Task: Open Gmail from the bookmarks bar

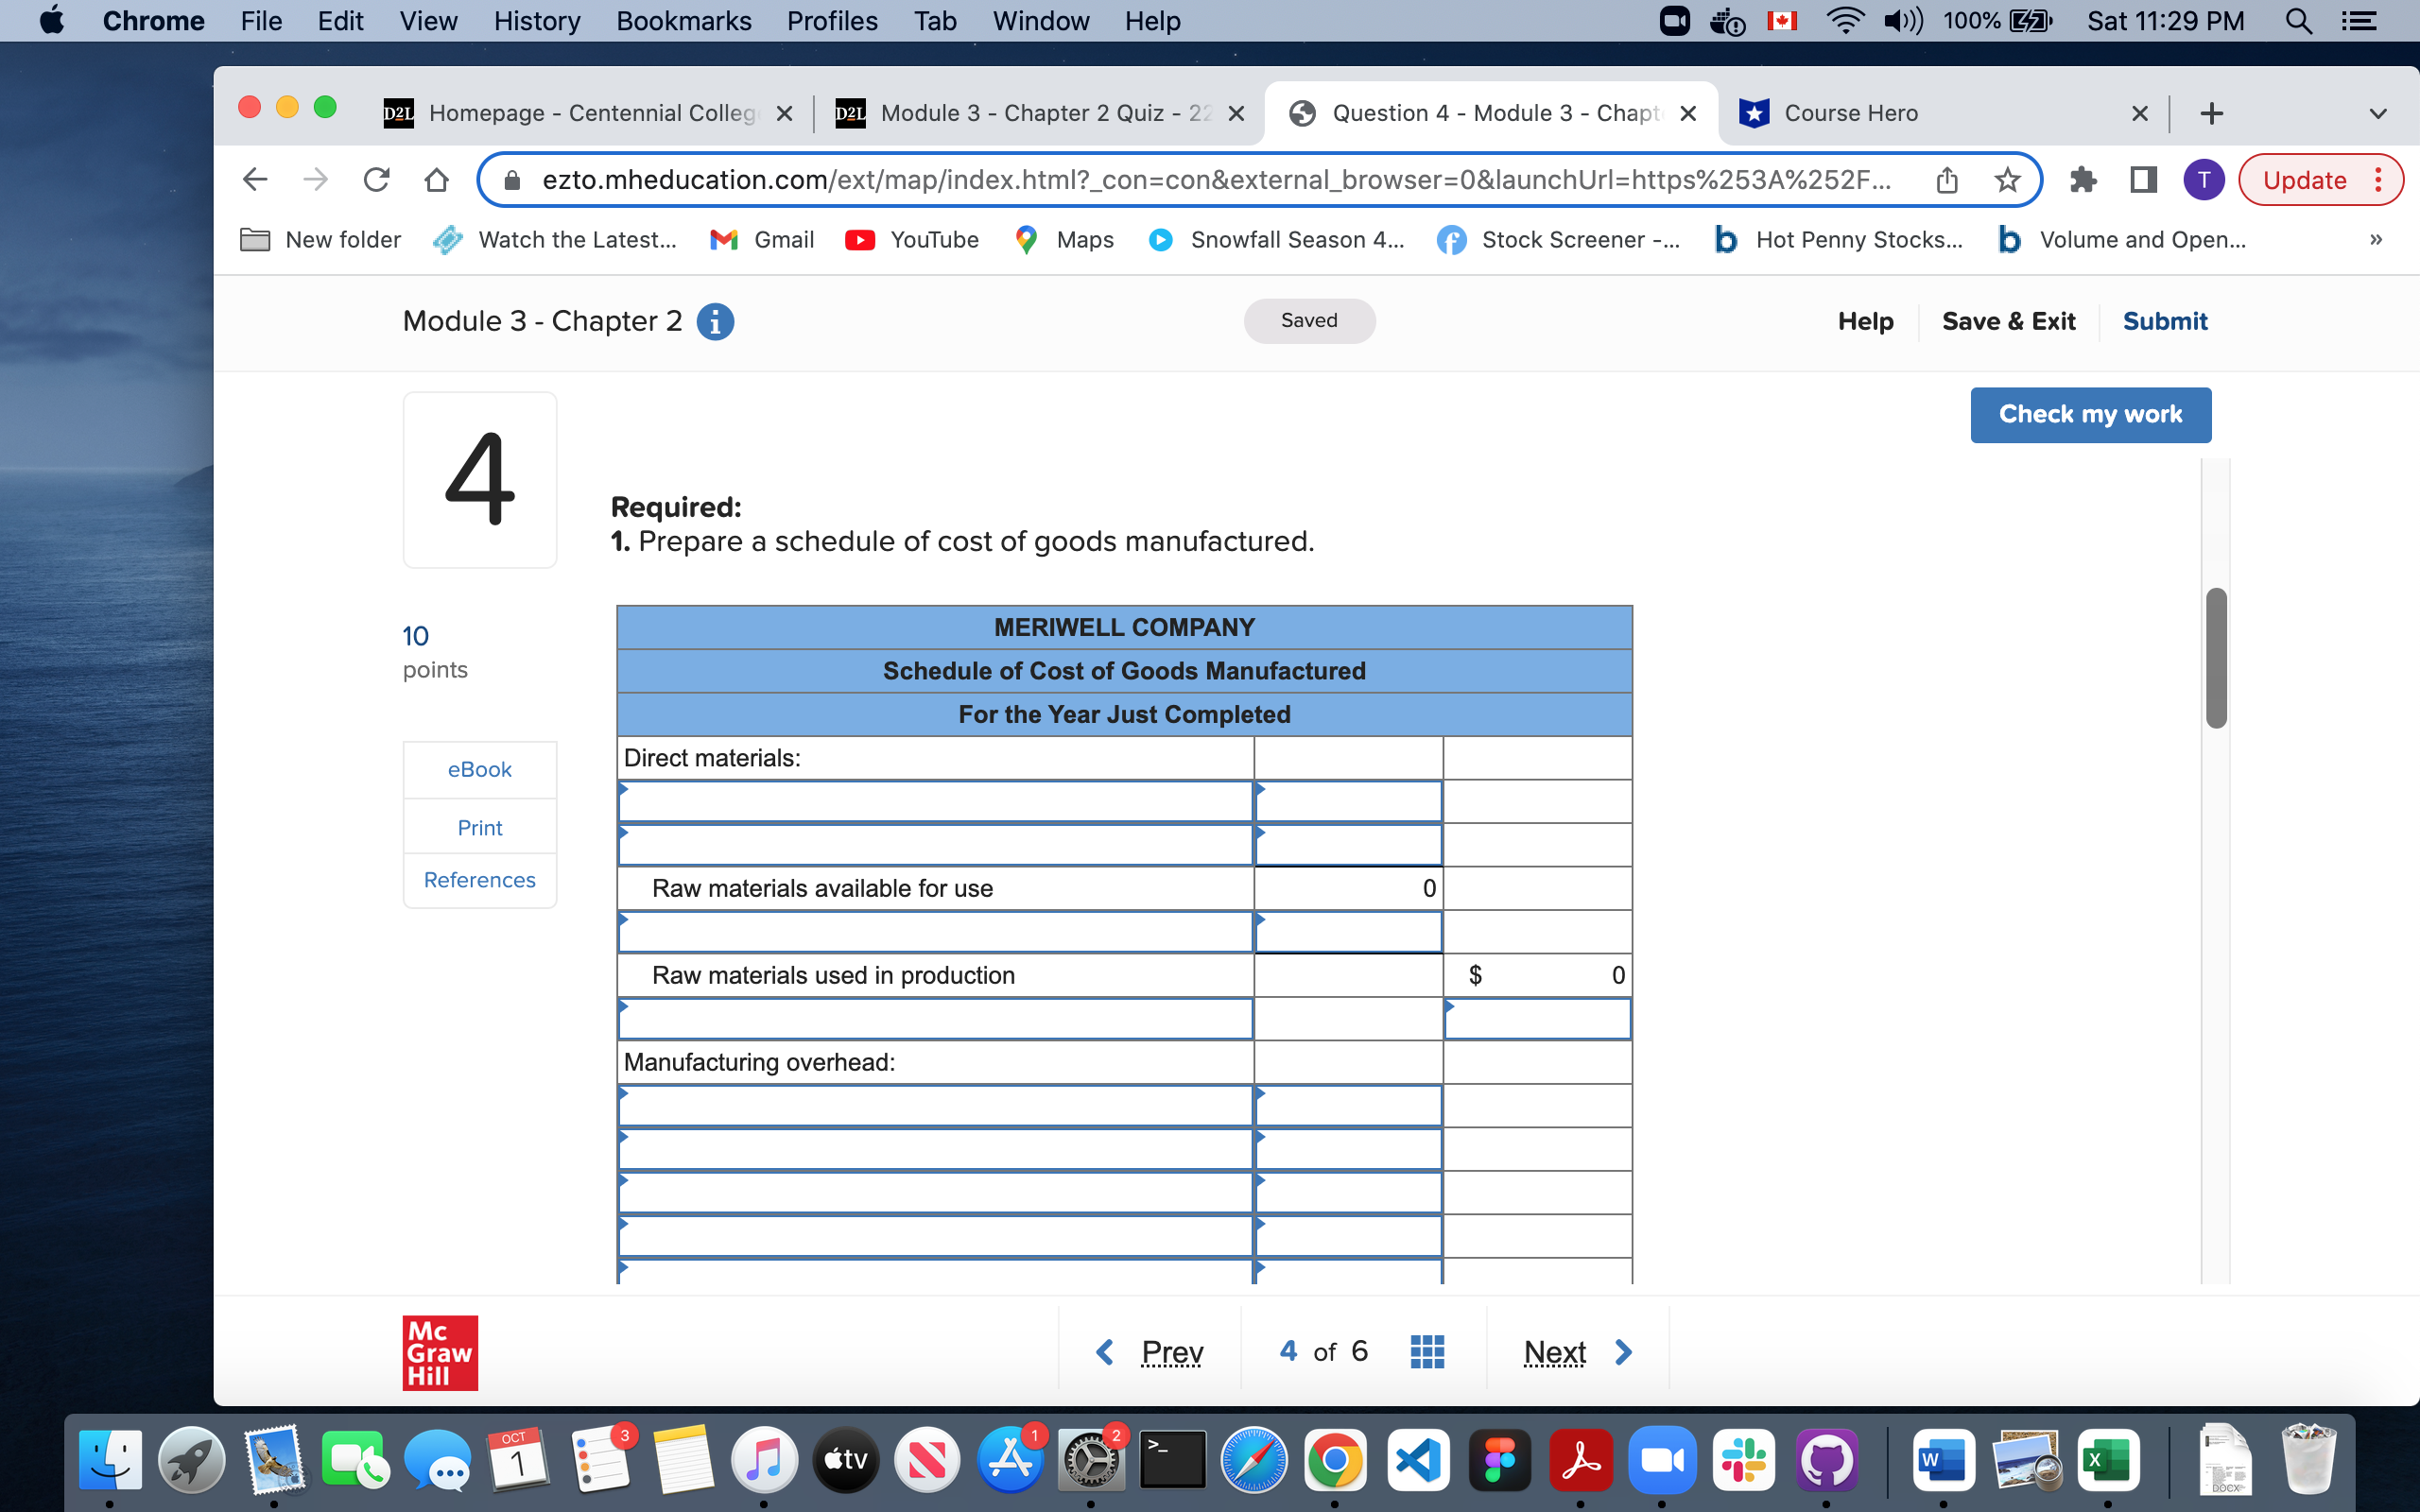Action: click(x=762, y=239)
